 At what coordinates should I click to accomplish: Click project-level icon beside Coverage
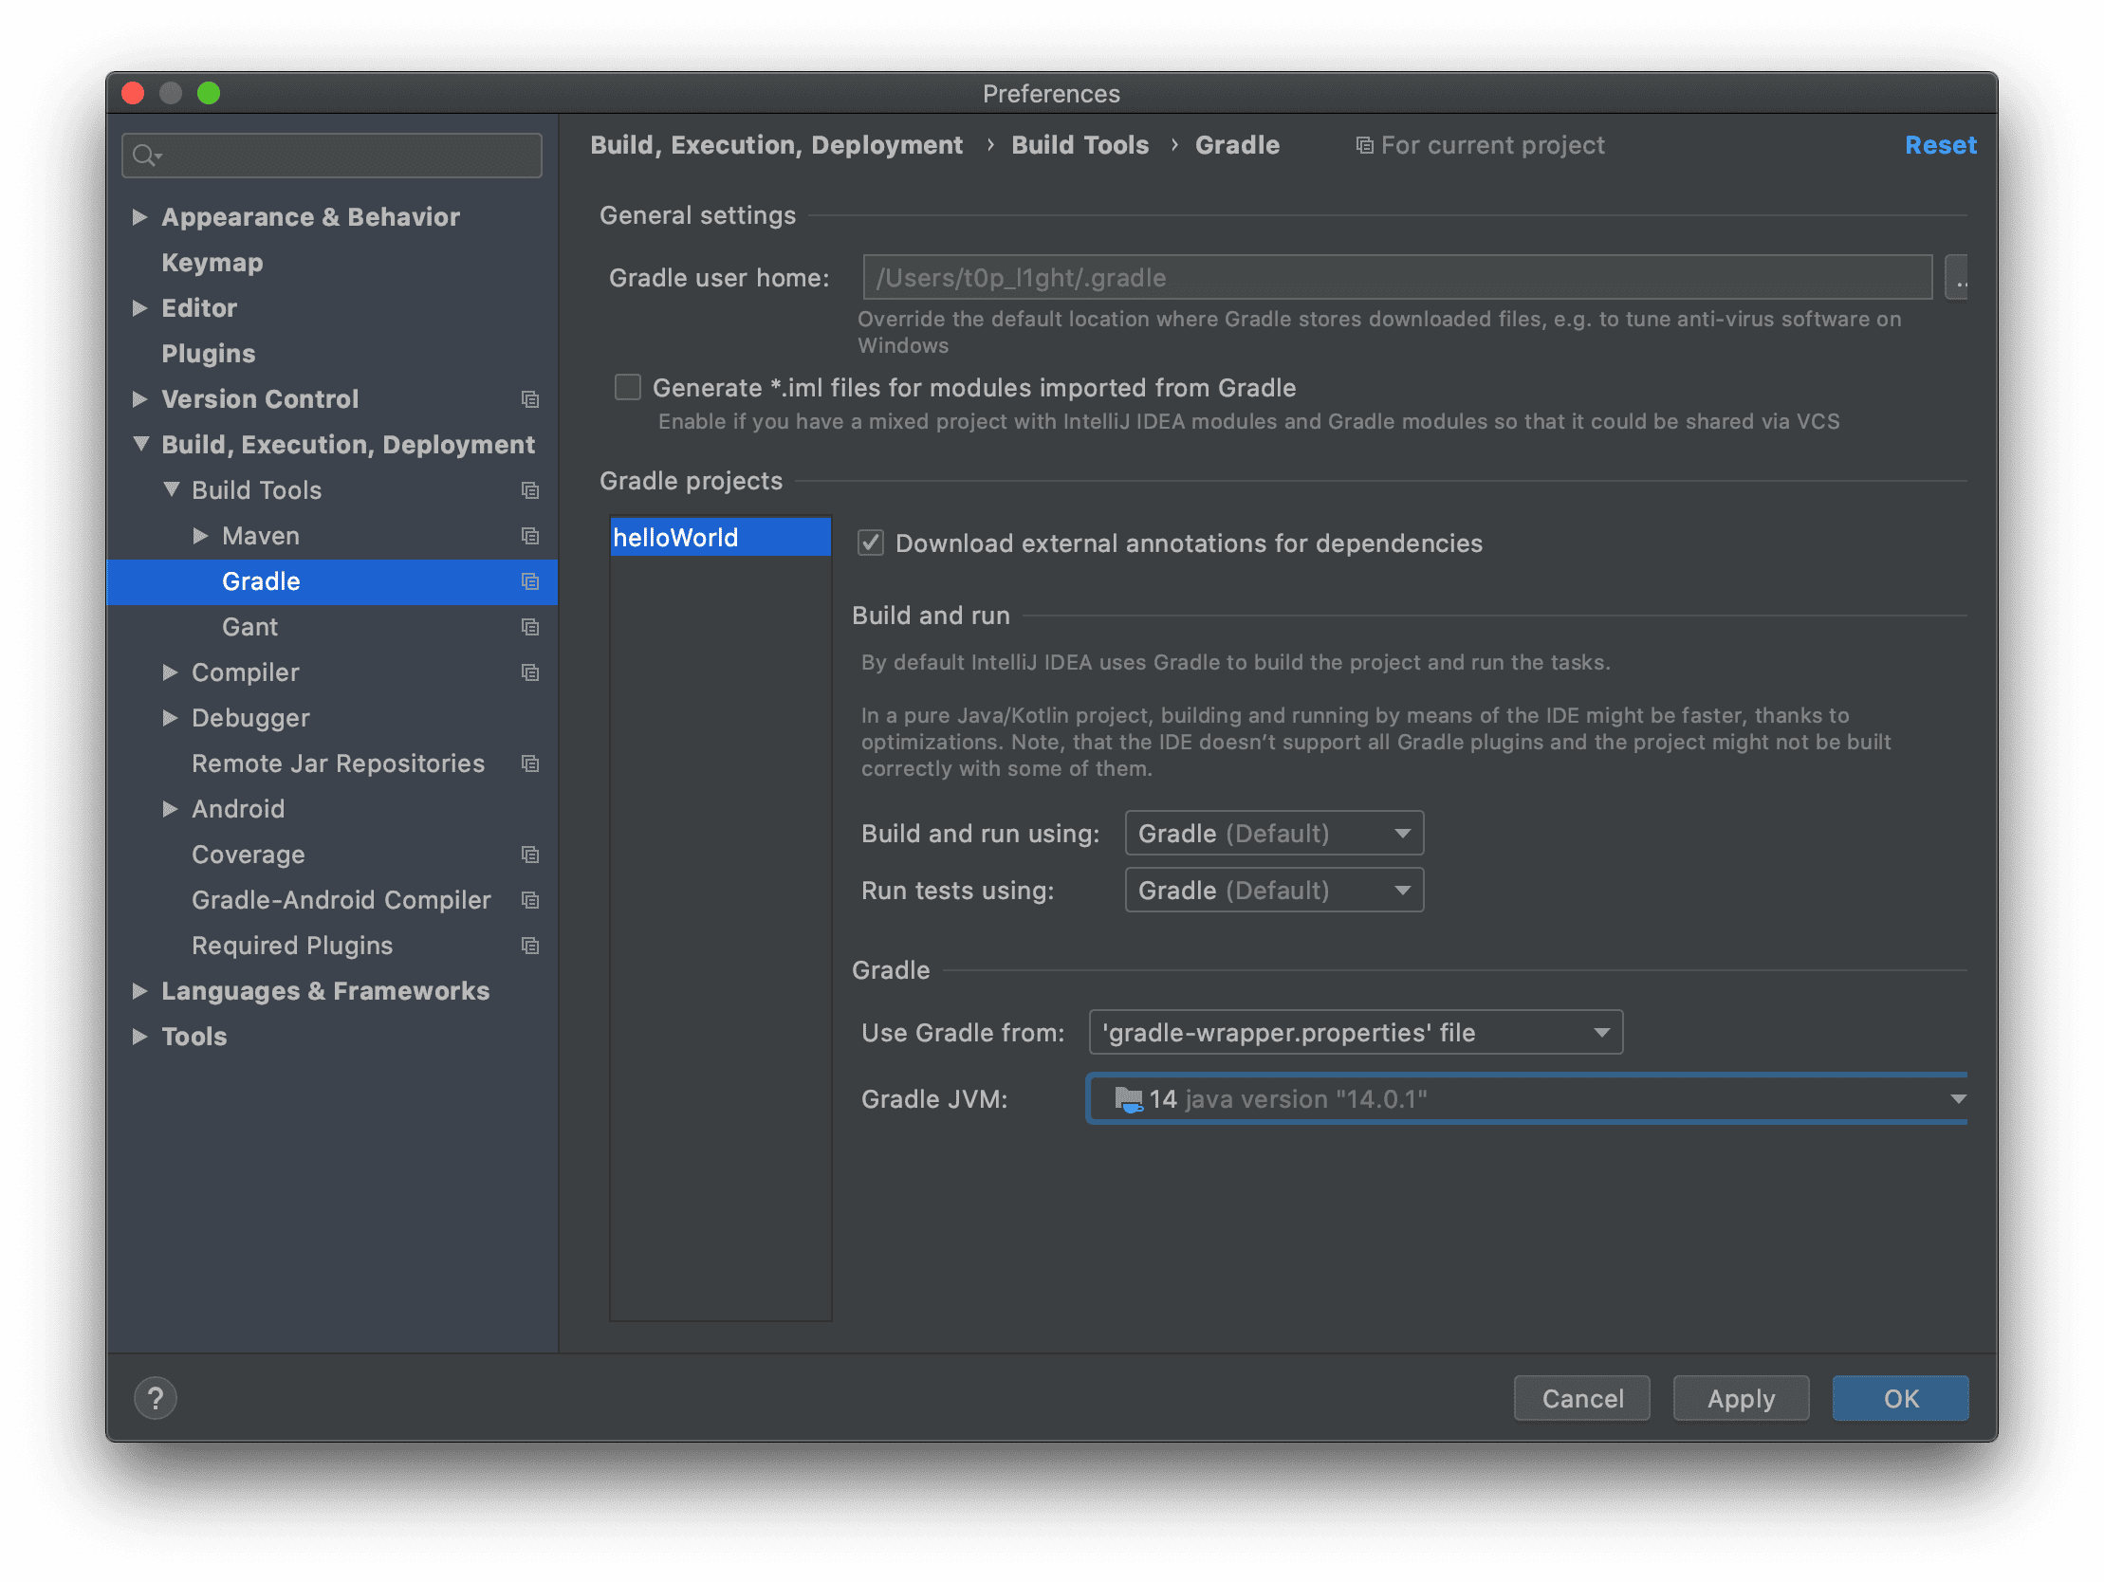click(530, 855)
